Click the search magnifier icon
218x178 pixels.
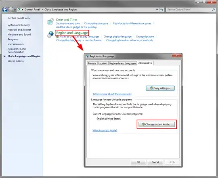[x=214, y=10]
